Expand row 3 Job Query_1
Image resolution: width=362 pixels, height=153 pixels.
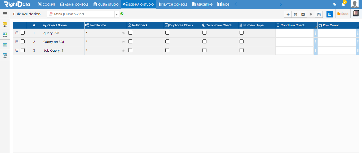17,50
